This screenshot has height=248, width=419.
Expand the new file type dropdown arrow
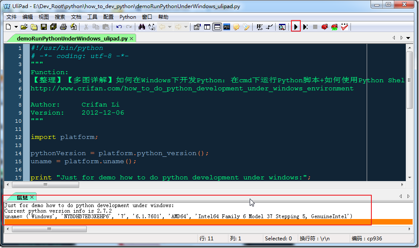pos(16,27)
